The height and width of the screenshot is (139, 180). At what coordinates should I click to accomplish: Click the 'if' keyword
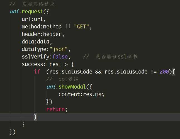(37, 72)
